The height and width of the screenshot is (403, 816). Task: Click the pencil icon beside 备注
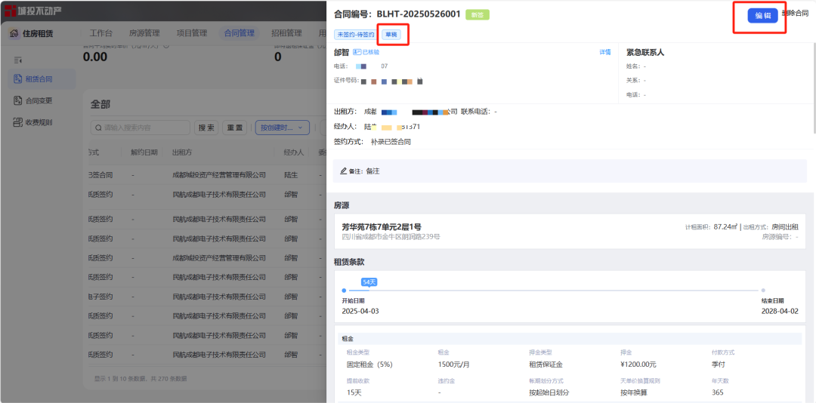click(x=344, y=171)
